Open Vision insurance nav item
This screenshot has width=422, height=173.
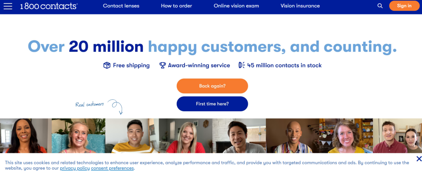[x=300, y=6]
